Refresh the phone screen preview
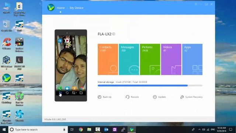The height and width of the screenshot is (133, 236). click(x=67, y=93)
